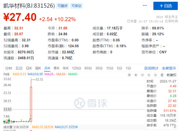180x131 pixels.
Task: Switch to the 分时 chart tab
Action: (x=9, y=68)
